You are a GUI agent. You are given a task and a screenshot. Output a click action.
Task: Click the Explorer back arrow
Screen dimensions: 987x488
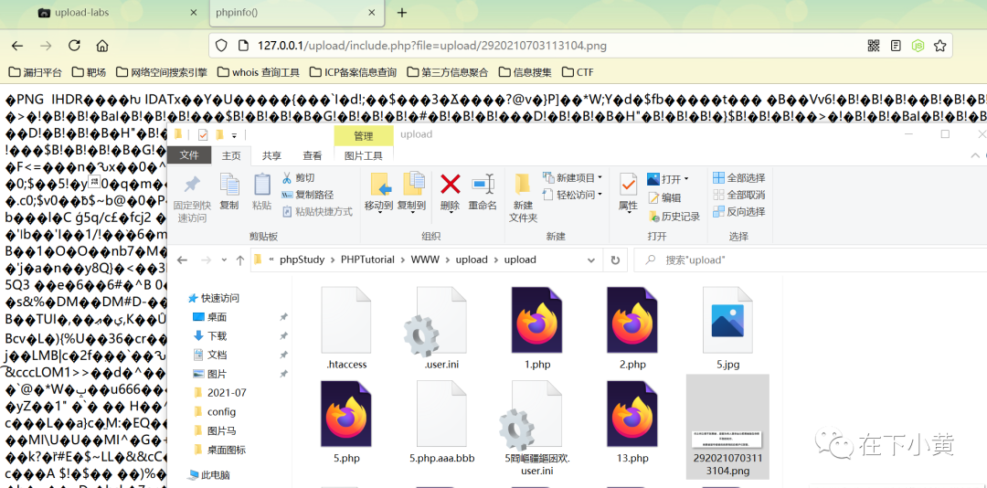point(182,260)
